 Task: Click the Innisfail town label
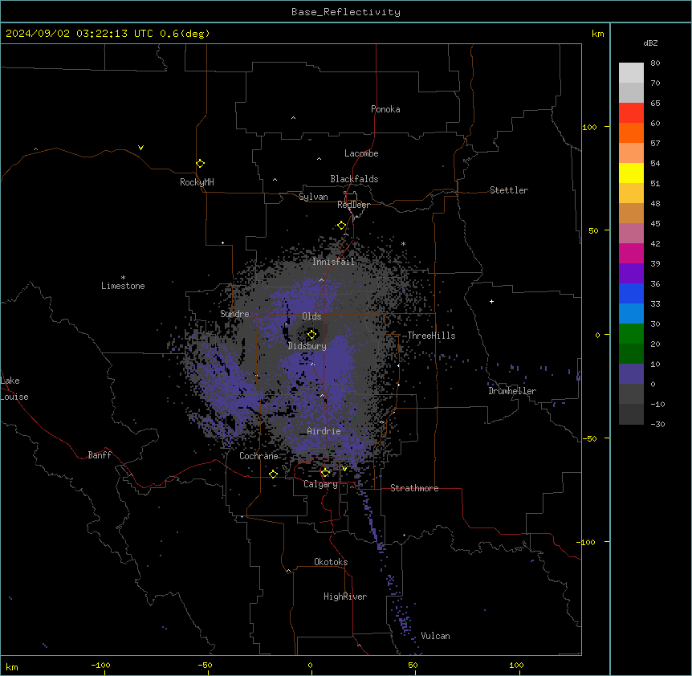click(333, 262)
